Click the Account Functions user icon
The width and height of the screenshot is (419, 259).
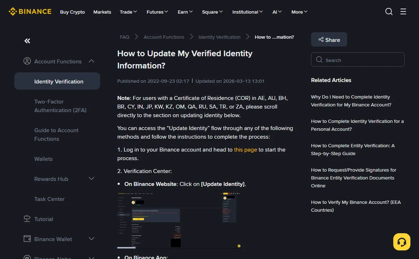click(x=27, y=61)
